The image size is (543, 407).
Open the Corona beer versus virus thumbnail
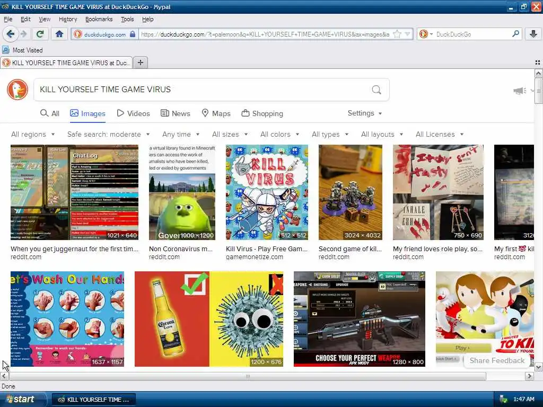click(209, 319)
